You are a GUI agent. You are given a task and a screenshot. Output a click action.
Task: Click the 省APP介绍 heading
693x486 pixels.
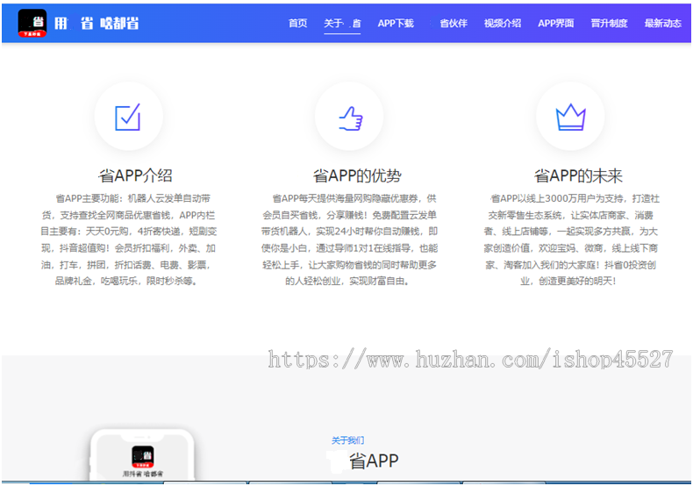point(135,175)
